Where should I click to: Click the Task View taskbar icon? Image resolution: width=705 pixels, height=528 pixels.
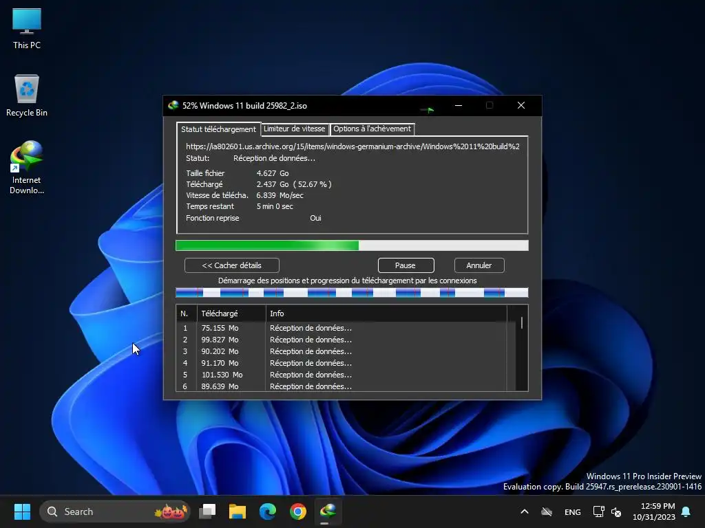[207, 511]
